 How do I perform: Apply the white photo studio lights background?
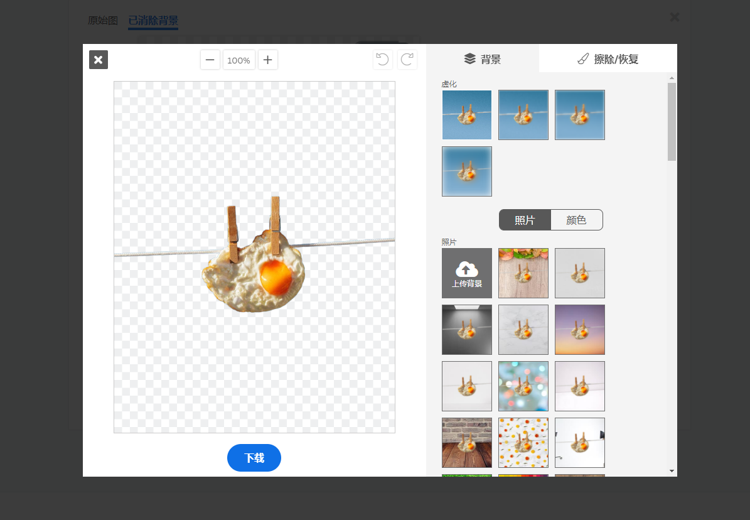point(580,442)
